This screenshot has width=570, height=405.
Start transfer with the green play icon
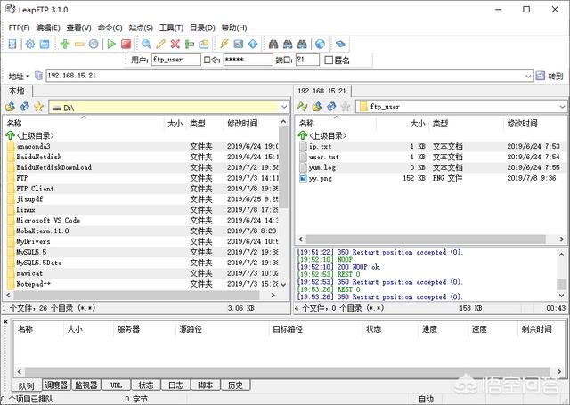111,44
